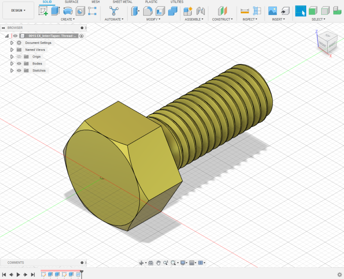The height and width of the screenshot is (279, 344).
Task: Select the Shell tool
Action: point(159,11)
